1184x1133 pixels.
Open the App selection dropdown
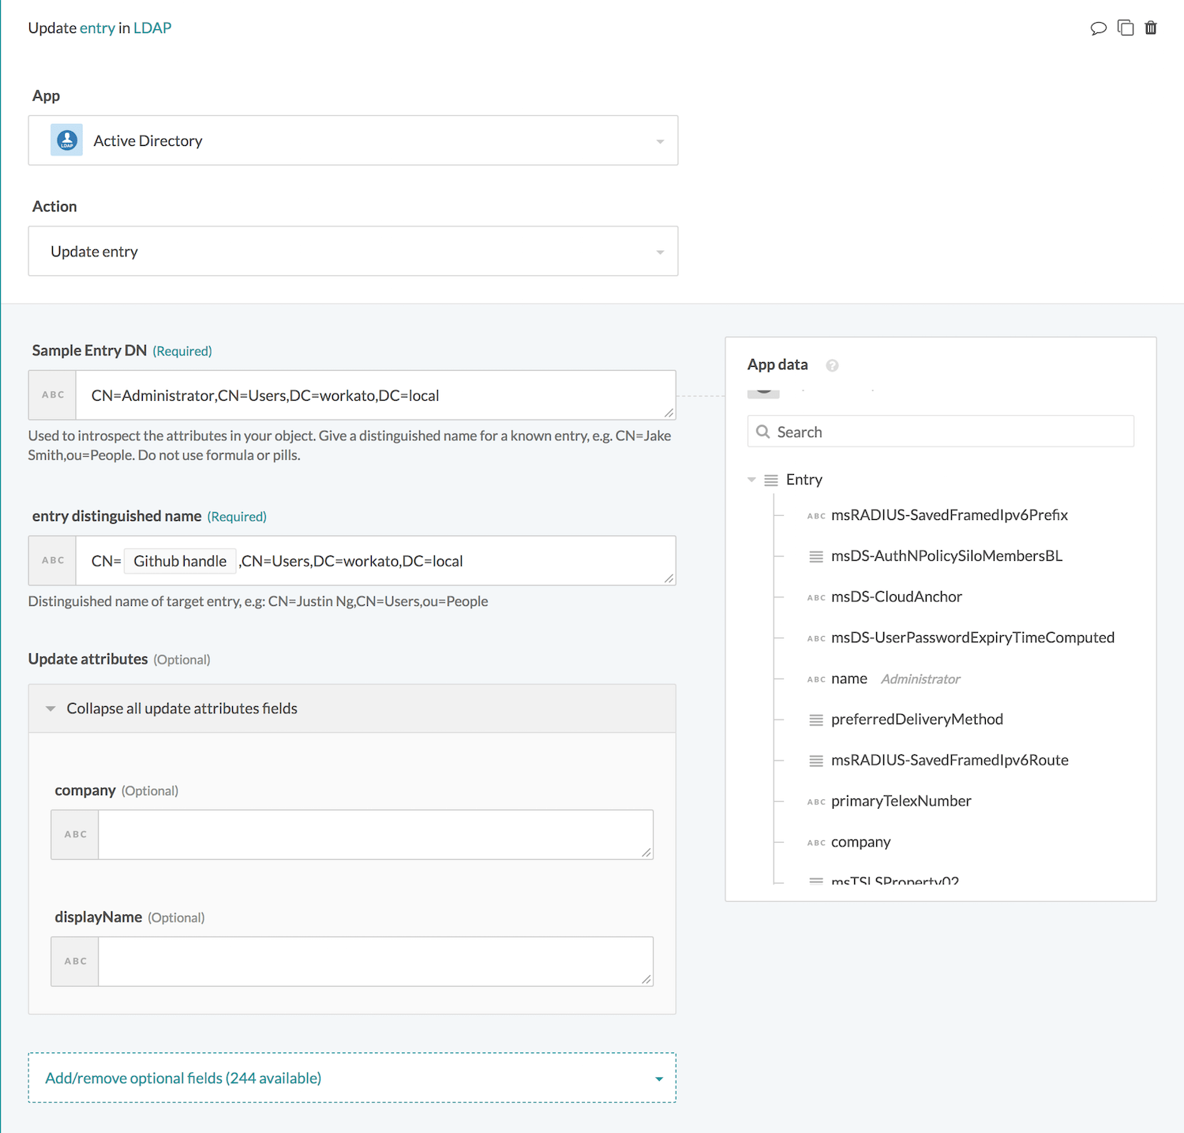[659, 141]
